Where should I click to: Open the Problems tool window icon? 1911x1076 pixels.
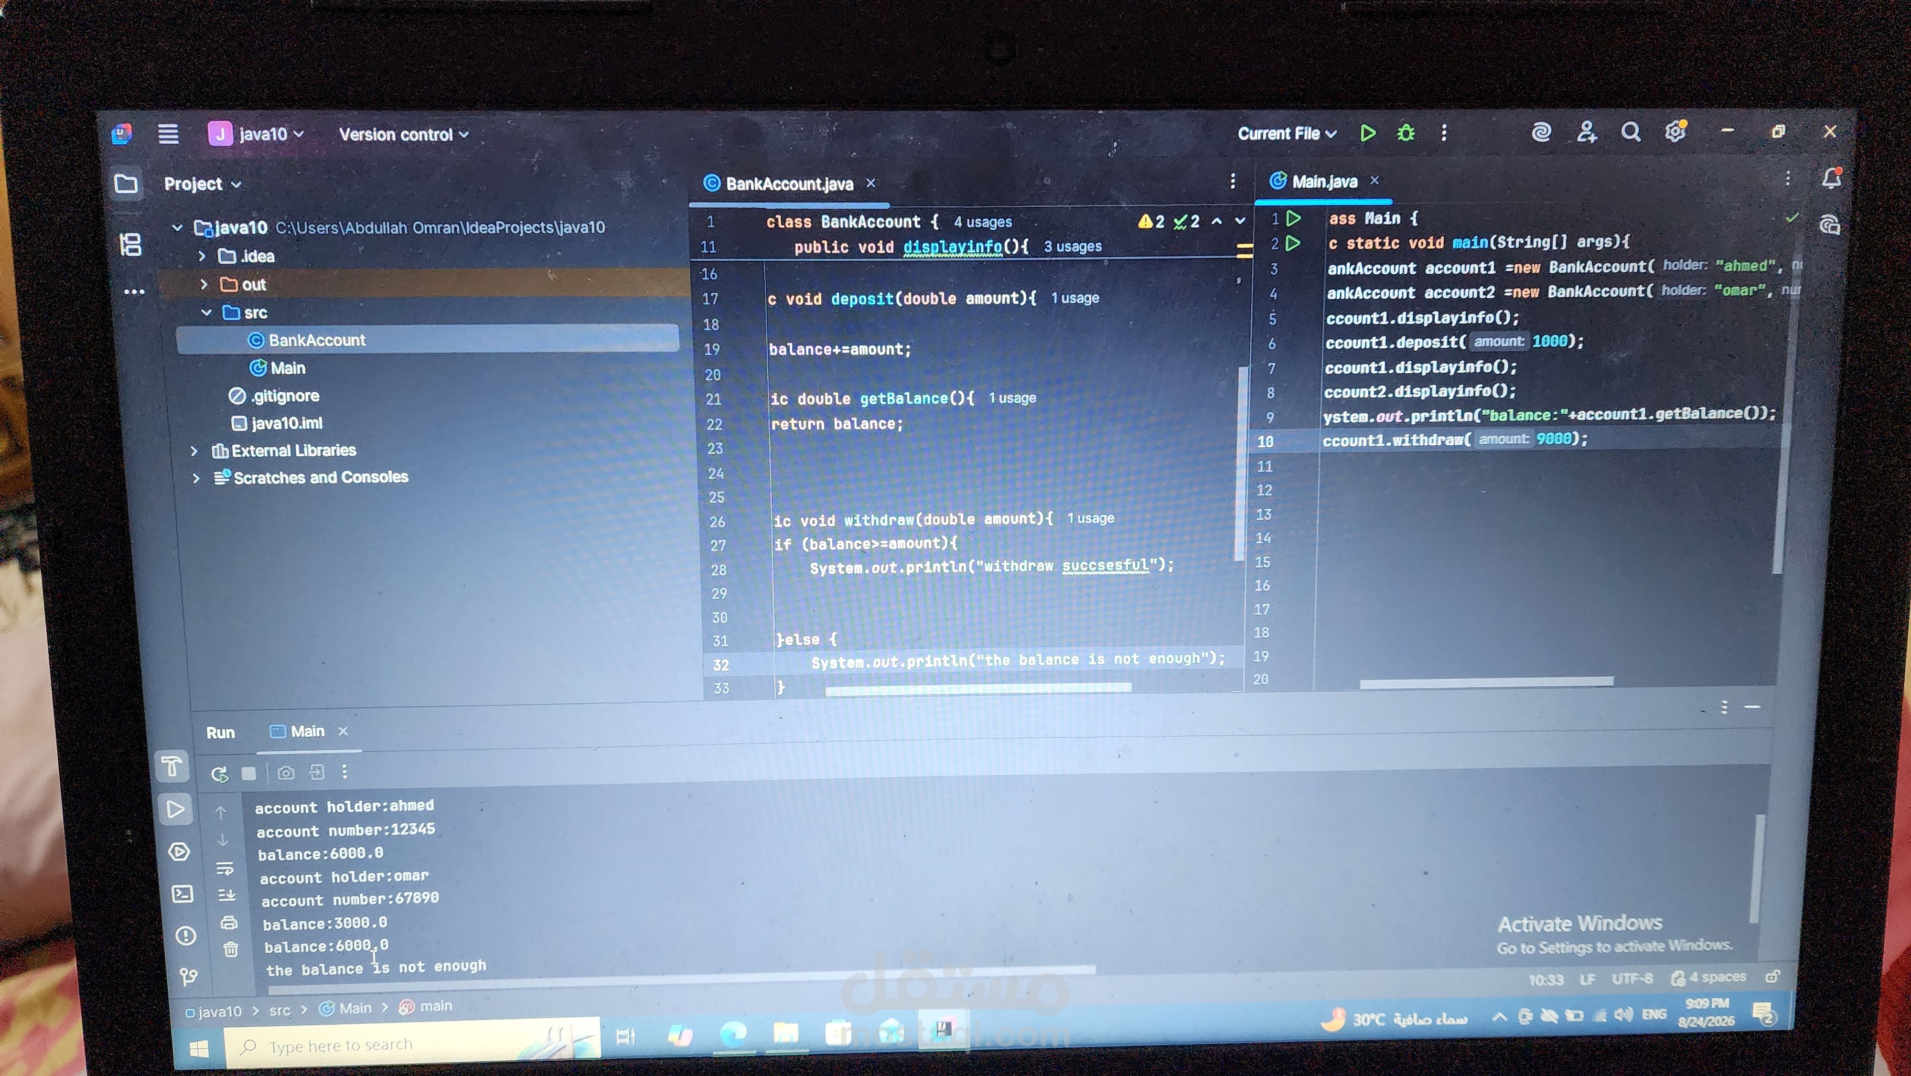coord(185,936)
